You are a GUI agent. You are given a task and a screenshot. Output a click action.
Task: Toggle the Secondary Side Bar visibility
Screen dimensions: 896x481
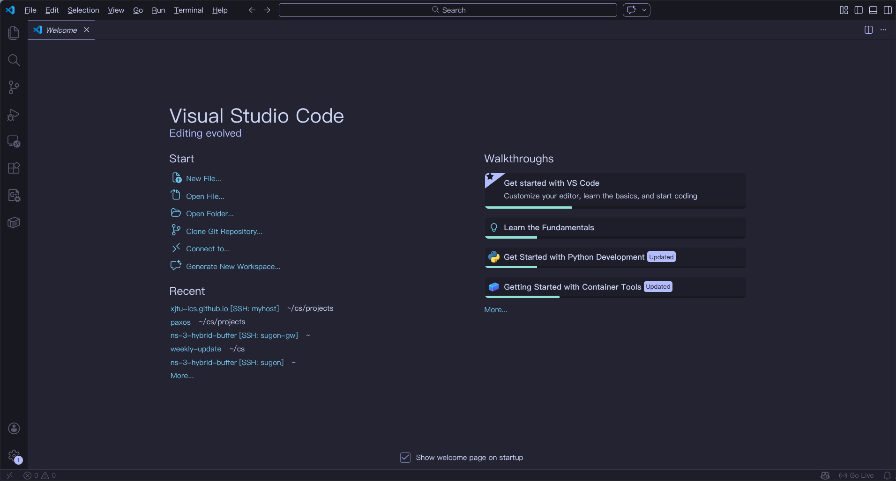888,10
